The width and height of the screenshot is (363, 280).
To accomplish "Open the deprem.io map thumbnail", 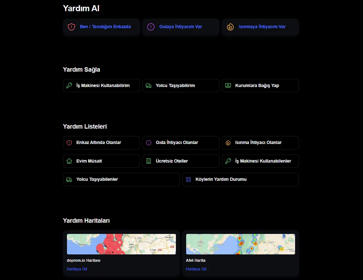I will click(121, 244).
